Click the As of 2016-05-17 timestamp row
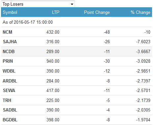This screenshot has width=153, height=125. point(76,22)
